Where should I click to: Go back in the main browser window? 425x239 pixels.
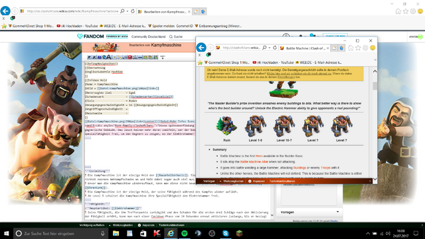5,11
